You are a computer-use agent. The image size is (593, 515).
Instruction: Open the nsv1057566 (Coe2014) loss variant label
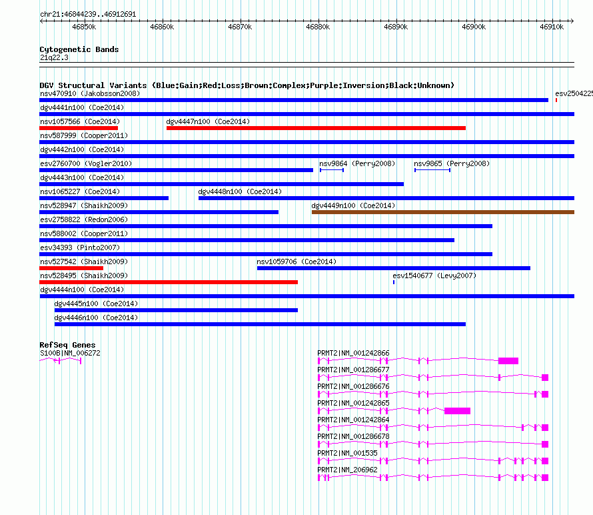(x=80, y=121)
